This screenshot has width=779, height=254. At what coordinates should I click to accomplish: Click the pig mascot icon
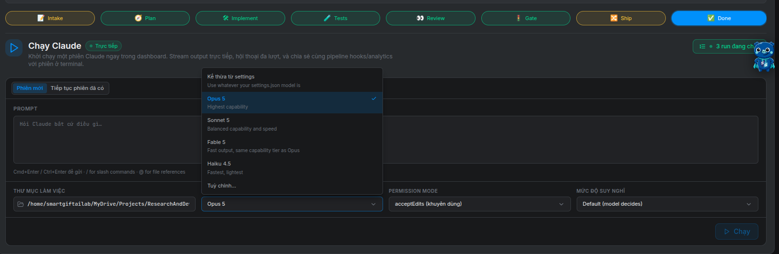pyautogui.click(x=764, y=56)
